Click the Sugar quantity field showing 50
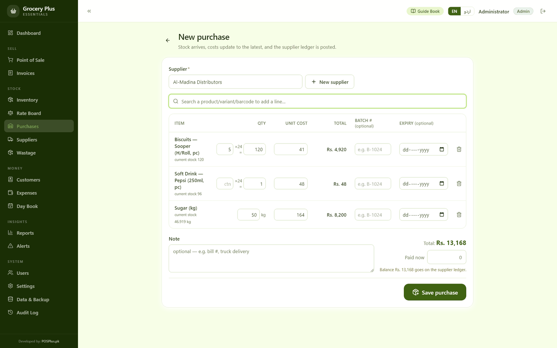The height and width of the screenshot is (348, 557). 249,215
